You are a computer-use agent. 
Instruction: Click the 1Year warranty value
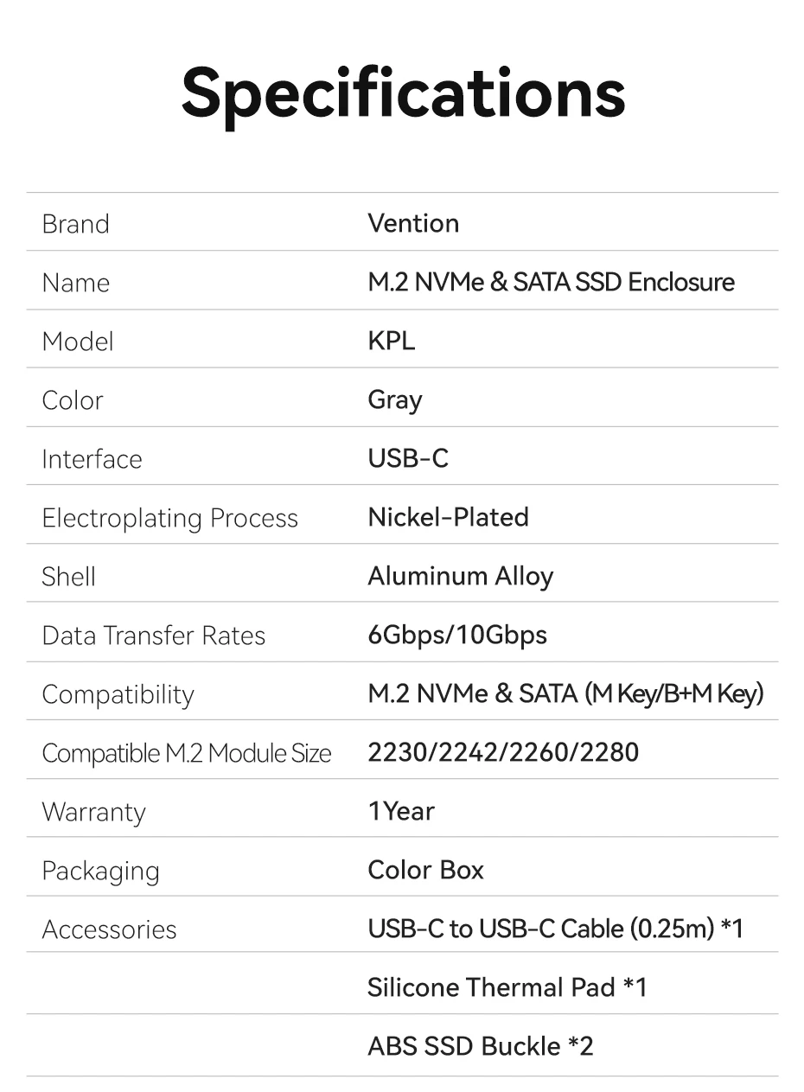pyautogui.click(x=401, y=811)
